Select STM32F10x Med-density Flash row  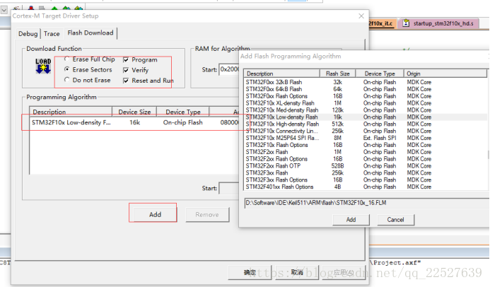pos(366,110)
